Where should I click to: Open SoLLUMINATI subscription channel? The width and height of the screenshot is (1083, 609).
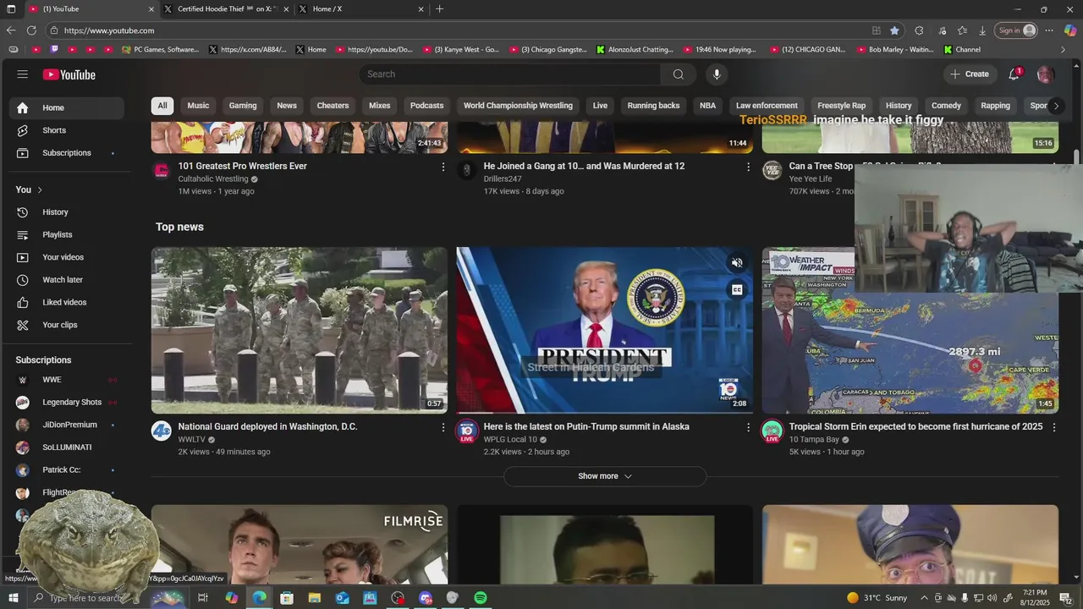tap(67, 447)
